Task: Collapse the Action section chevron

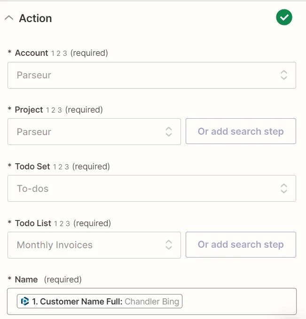Action: pos(8,18)
